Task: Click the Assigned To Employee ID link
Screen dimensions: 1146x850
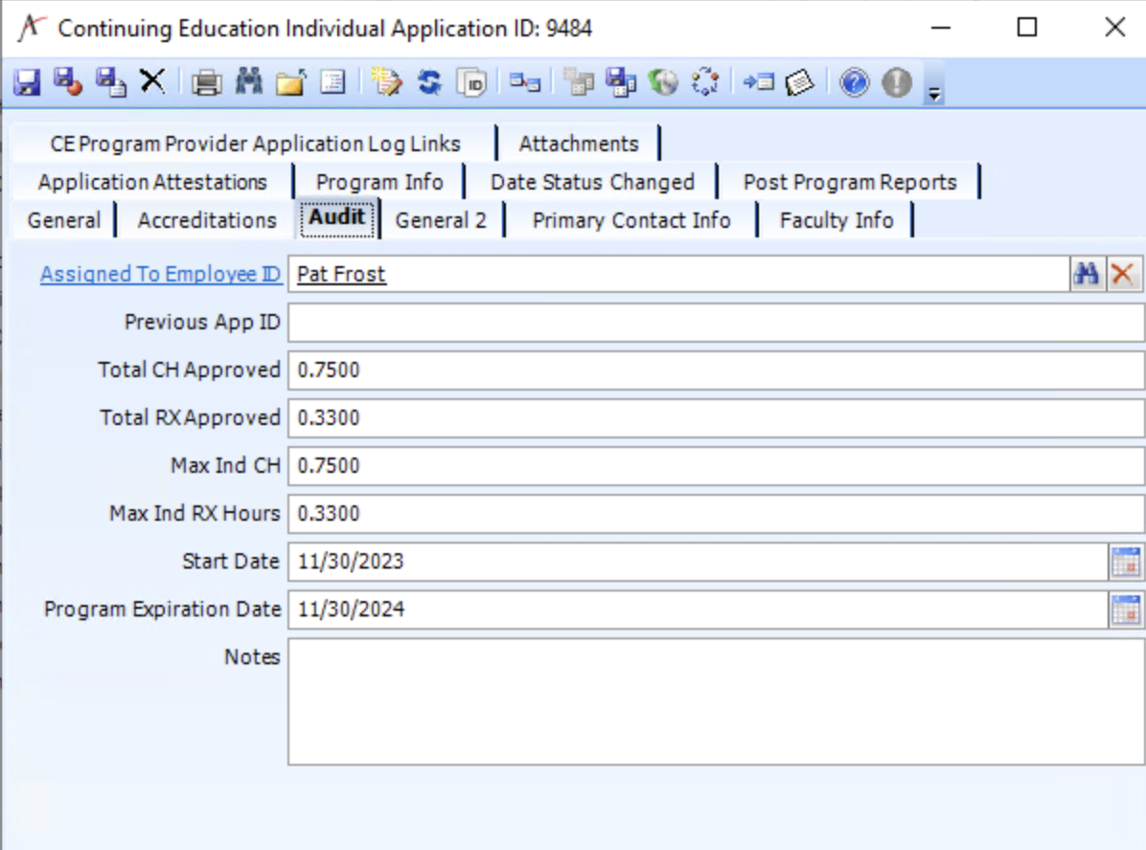Action: point(159,274)
